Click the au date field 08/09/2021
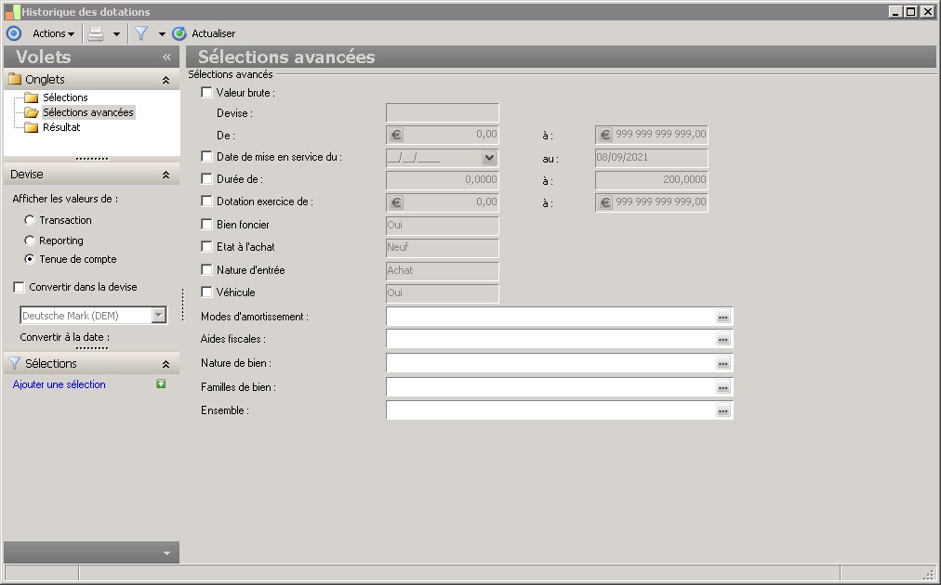 tap(651, 158)
